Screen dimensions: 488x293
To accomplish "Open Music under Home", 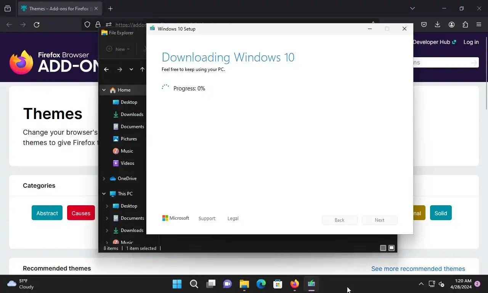I will point(122,151).
